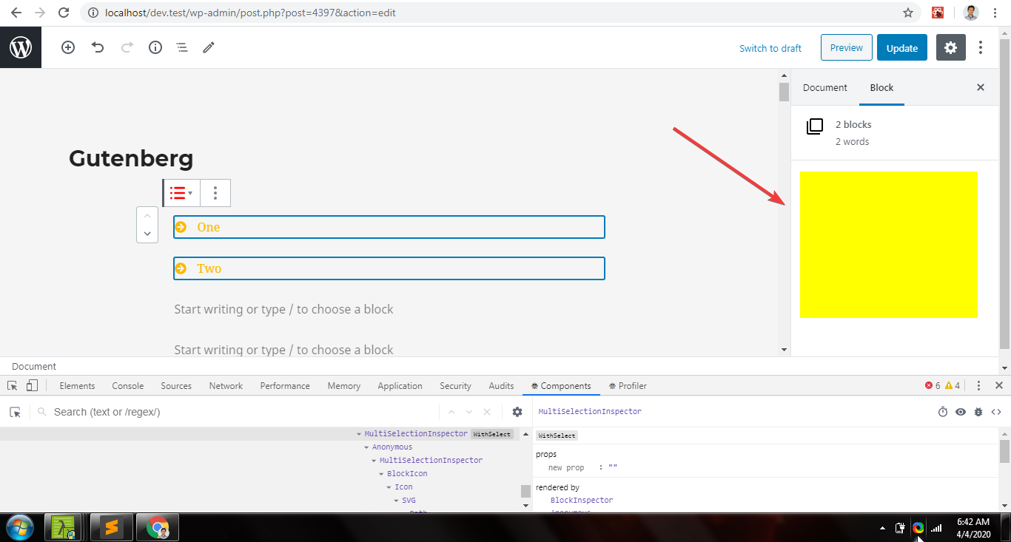Open the Network DevTools tab
Image resolution: width=1011 pixels, height=542 pixels.
(226, 385)
